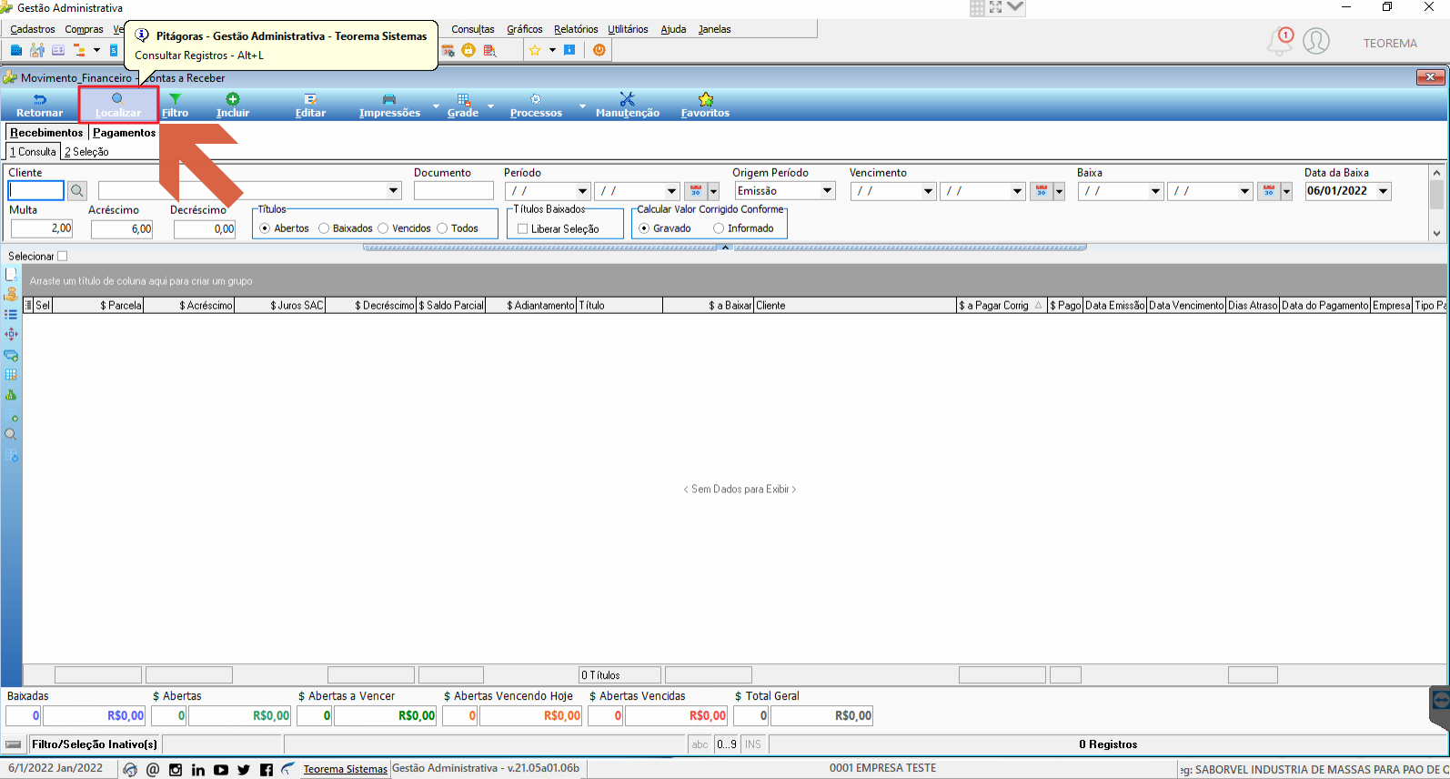Open the Compras menu
Image resolution: width=1450 pixels, height=779 pixels.
click(x=84, y=29)
